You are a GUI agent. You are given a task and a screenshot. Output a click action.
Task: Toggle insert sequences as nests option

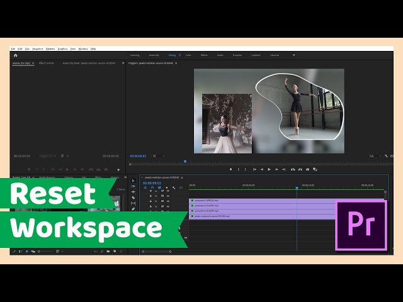(x=145, y=187)
